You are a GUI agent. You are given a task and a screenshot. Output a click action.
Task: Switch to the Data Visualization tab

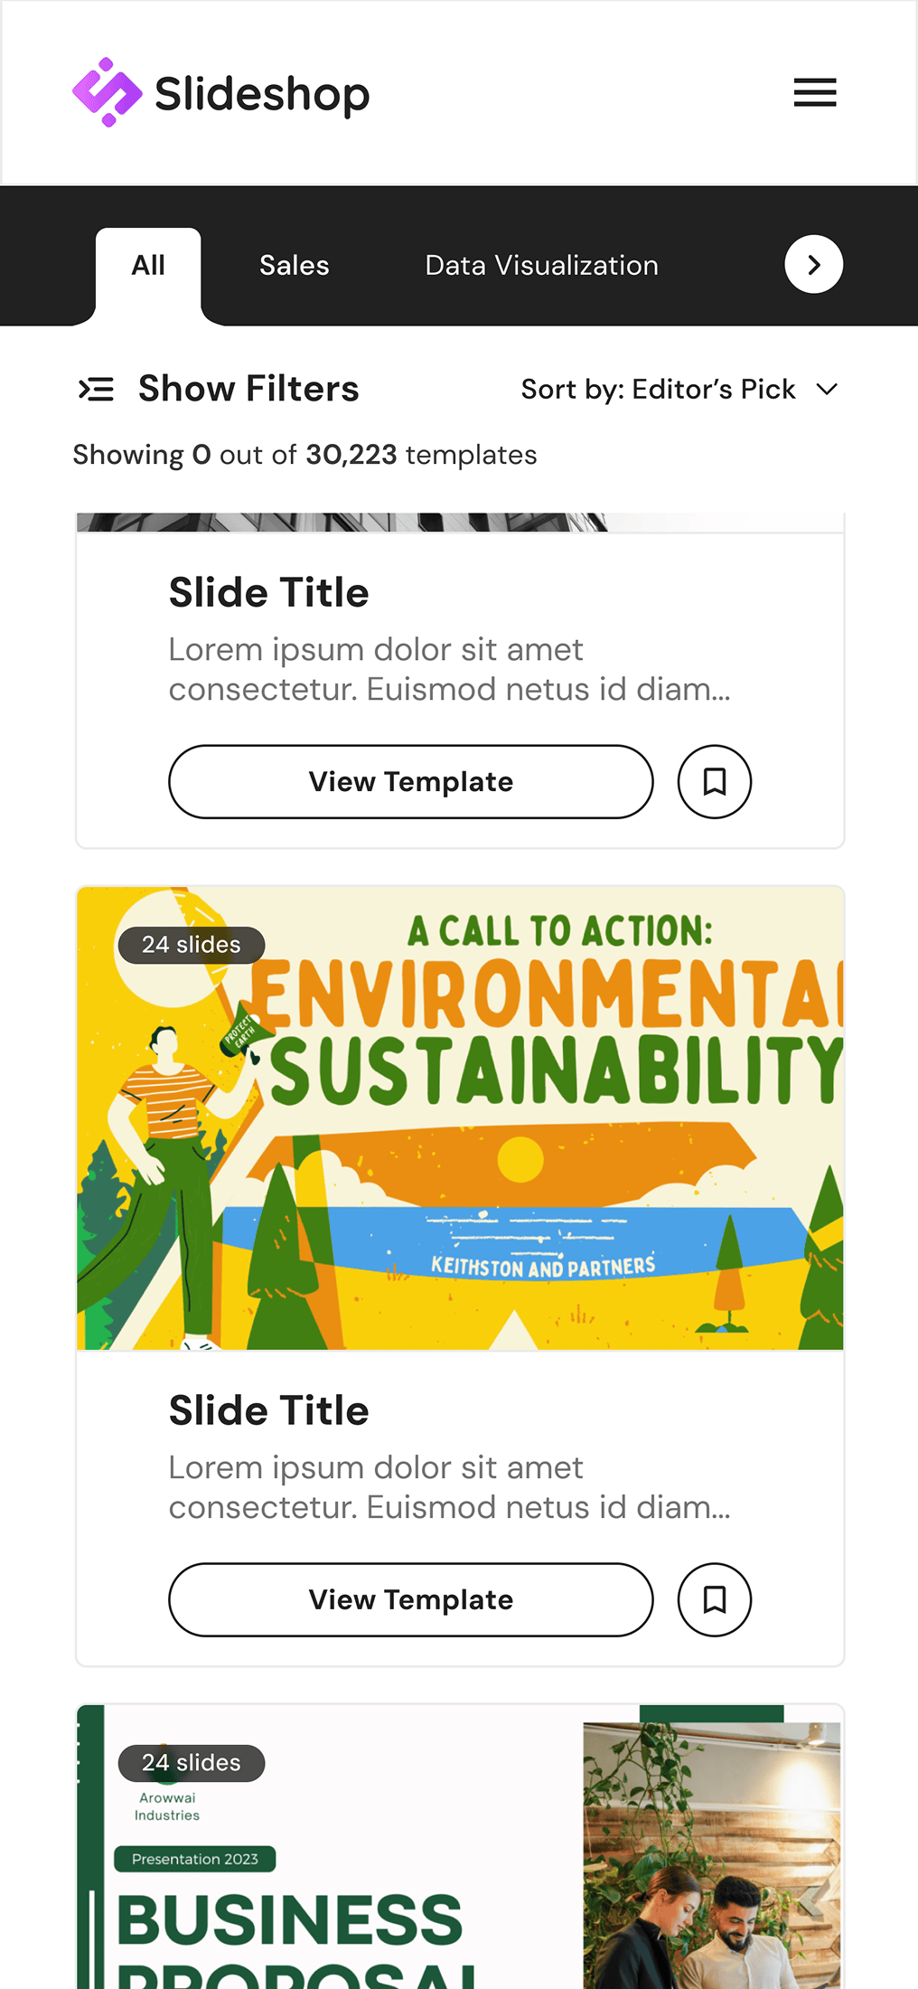pos(541,266)
